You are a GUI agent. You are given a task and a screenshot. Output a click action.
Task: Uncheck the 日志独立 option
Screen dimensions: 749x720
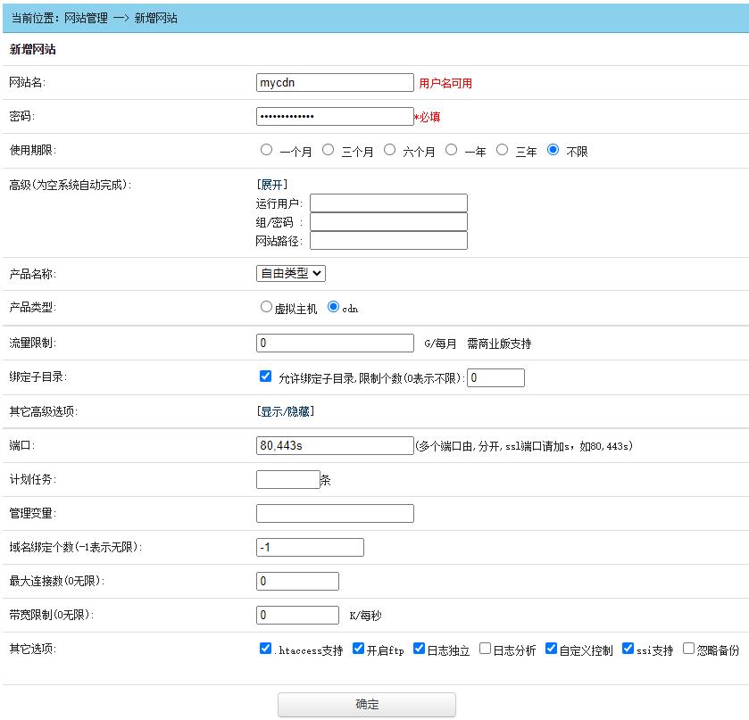(x=417, y=649)
